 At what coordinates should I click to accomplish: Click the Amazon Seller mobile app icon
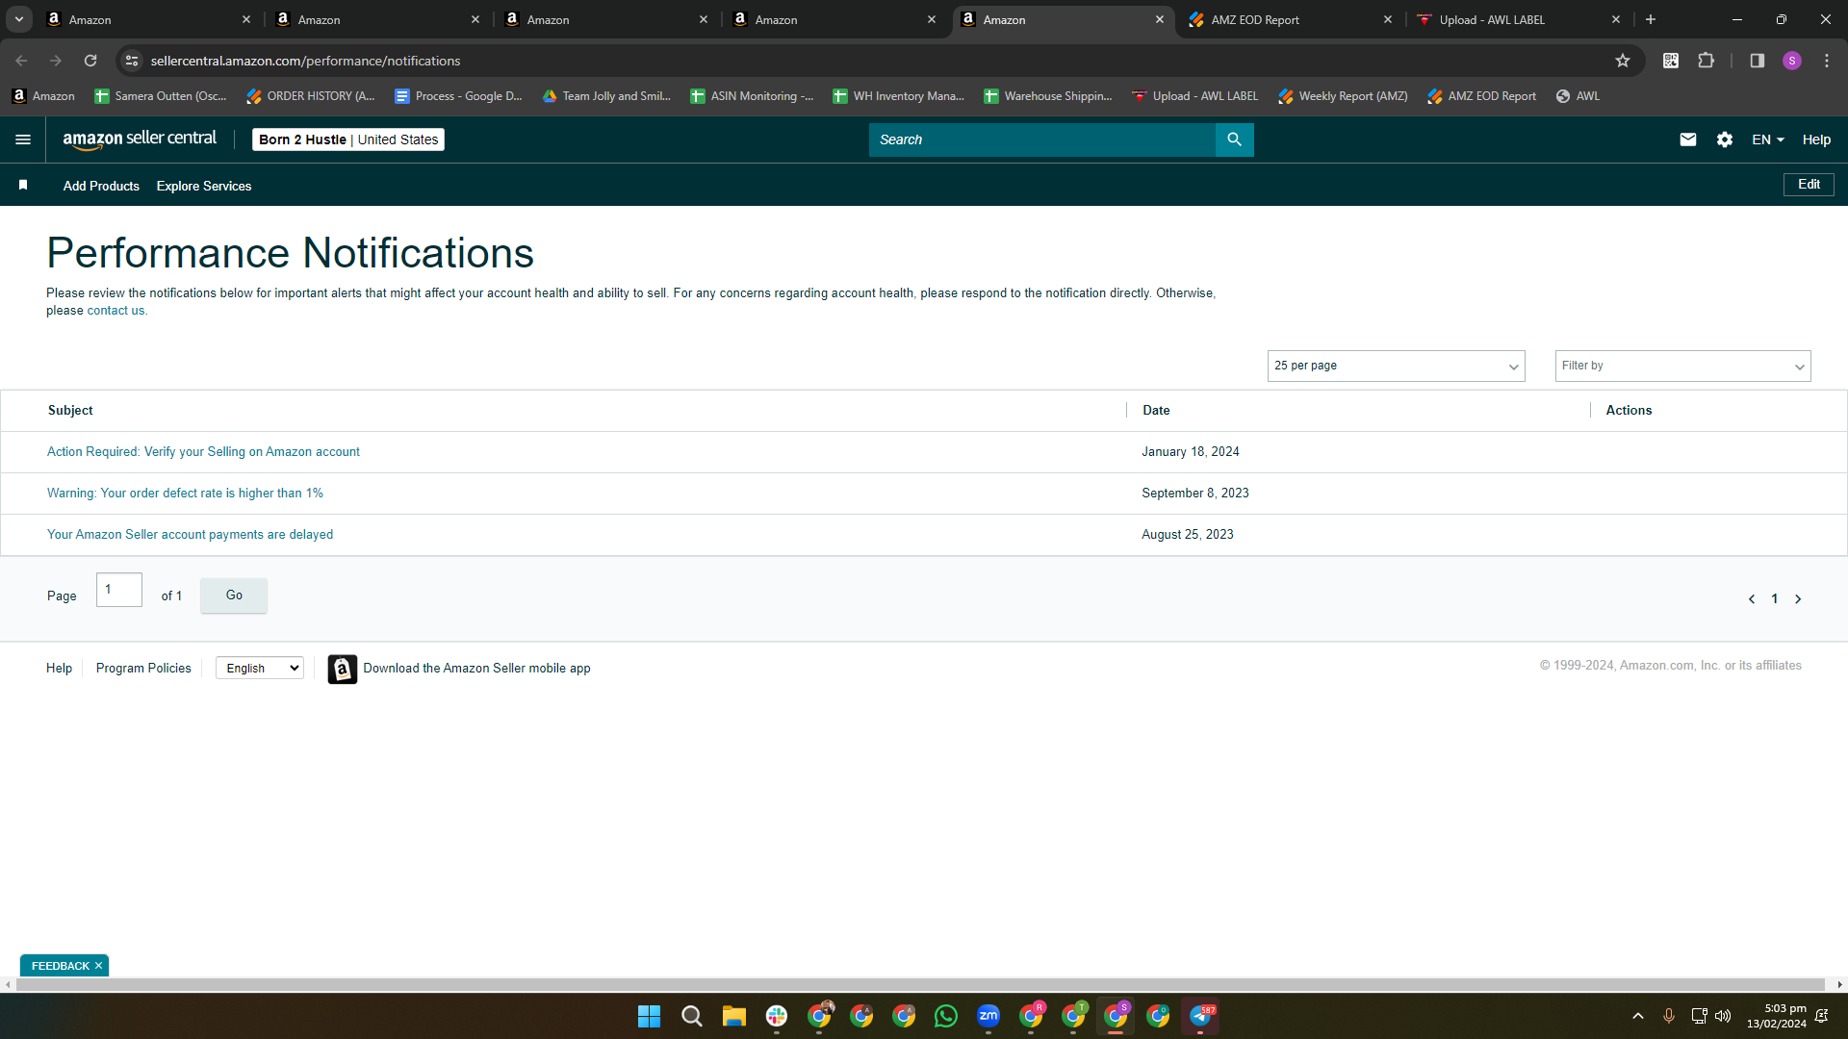pos(342,669)
